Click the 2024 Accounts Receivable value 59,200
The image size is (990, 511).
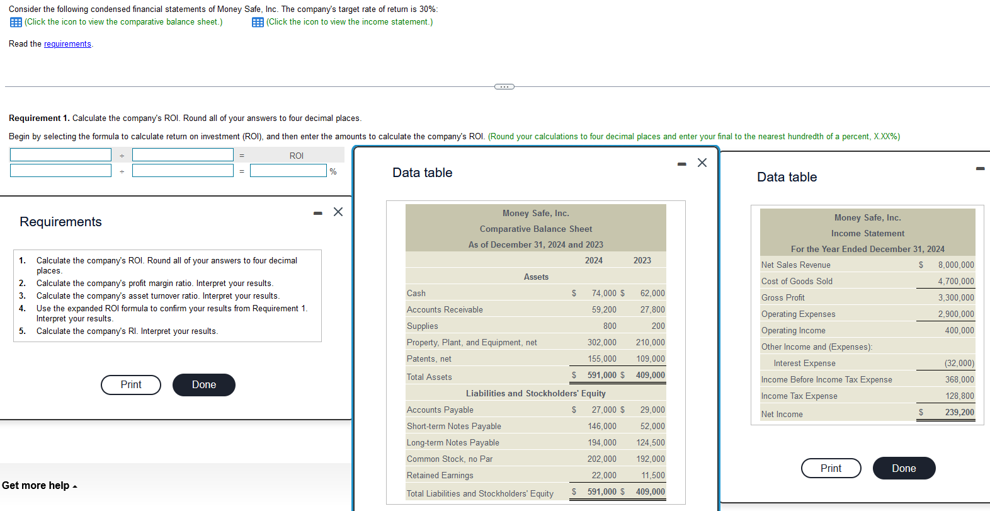[x=604, y=309]
